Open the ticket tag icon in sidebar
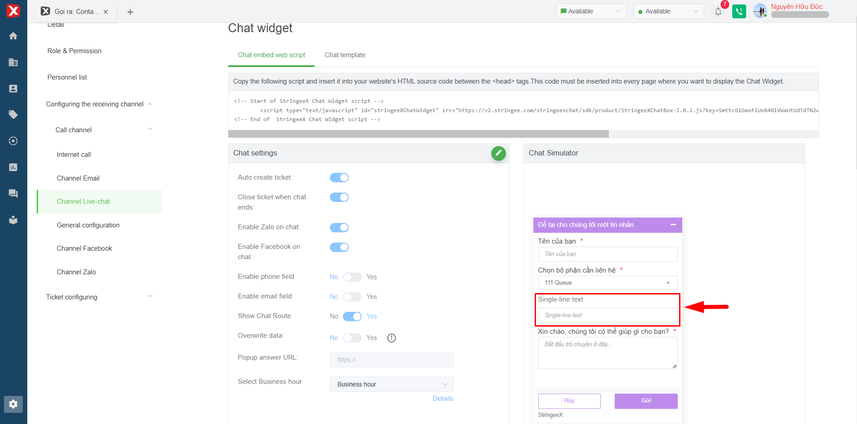Viewport: 857px width, 424px height. [13, 115]
